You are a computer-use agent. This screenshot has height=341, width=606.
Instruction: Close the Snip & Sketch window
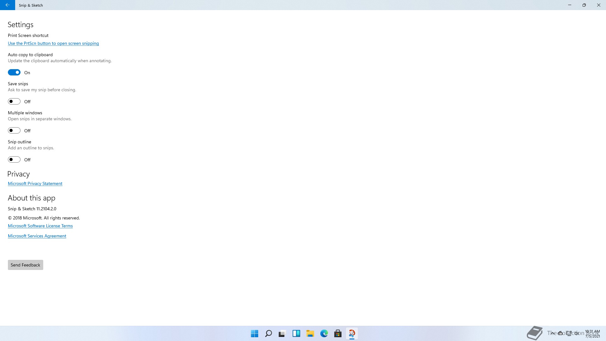click(x=599, y=5)
